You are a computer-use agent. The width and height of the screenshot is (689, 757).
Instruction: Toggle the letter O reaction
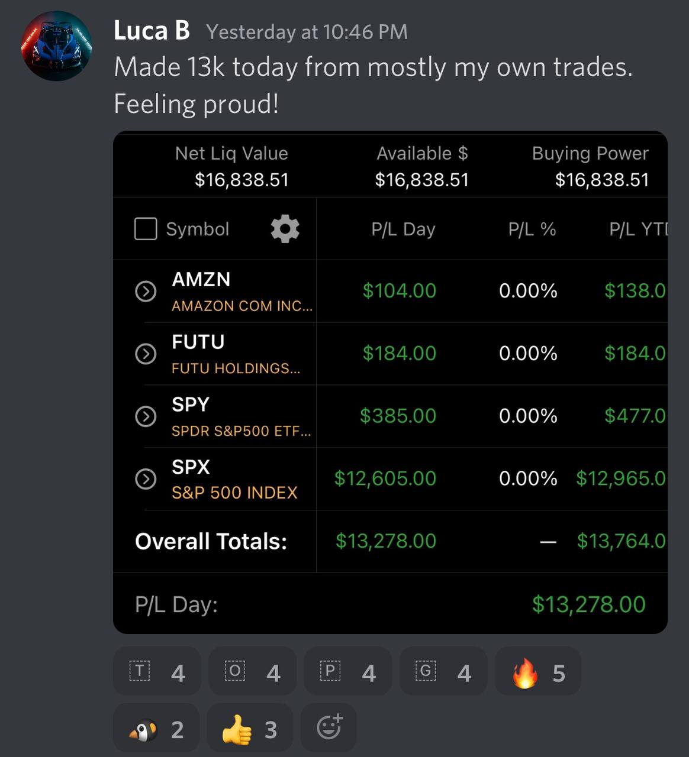252,671
